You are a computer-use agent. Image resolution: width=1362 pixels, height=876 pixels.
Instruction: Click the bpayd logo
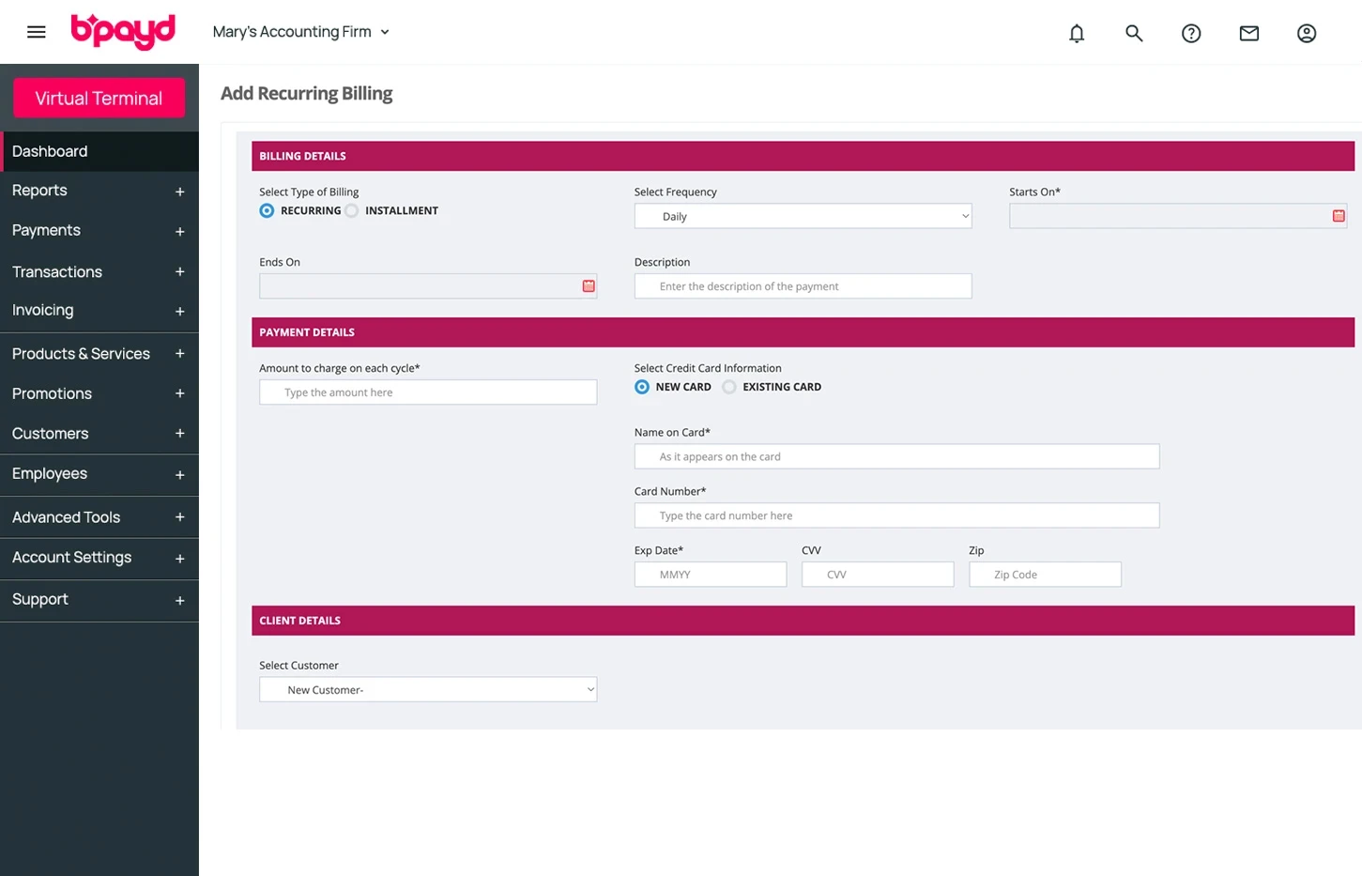123,32
